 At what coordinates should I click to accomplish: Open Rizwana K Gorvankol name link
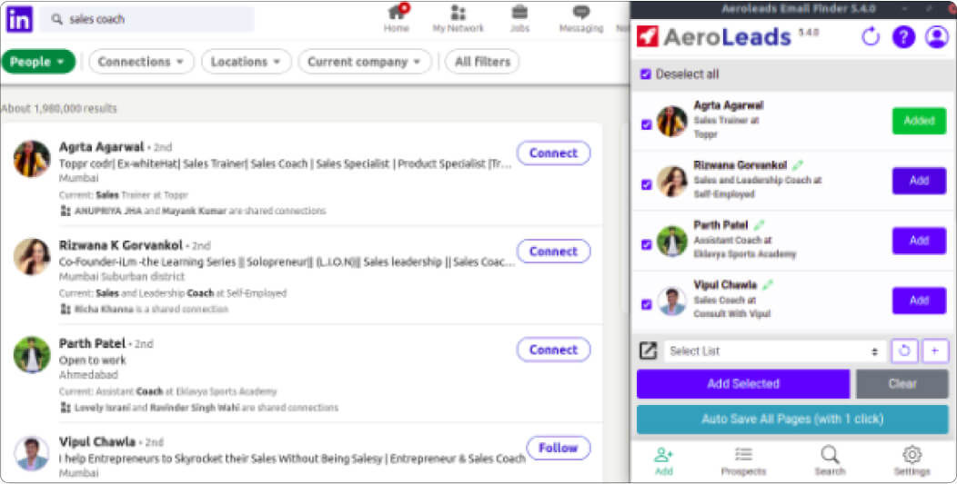(x=120, y=245)
